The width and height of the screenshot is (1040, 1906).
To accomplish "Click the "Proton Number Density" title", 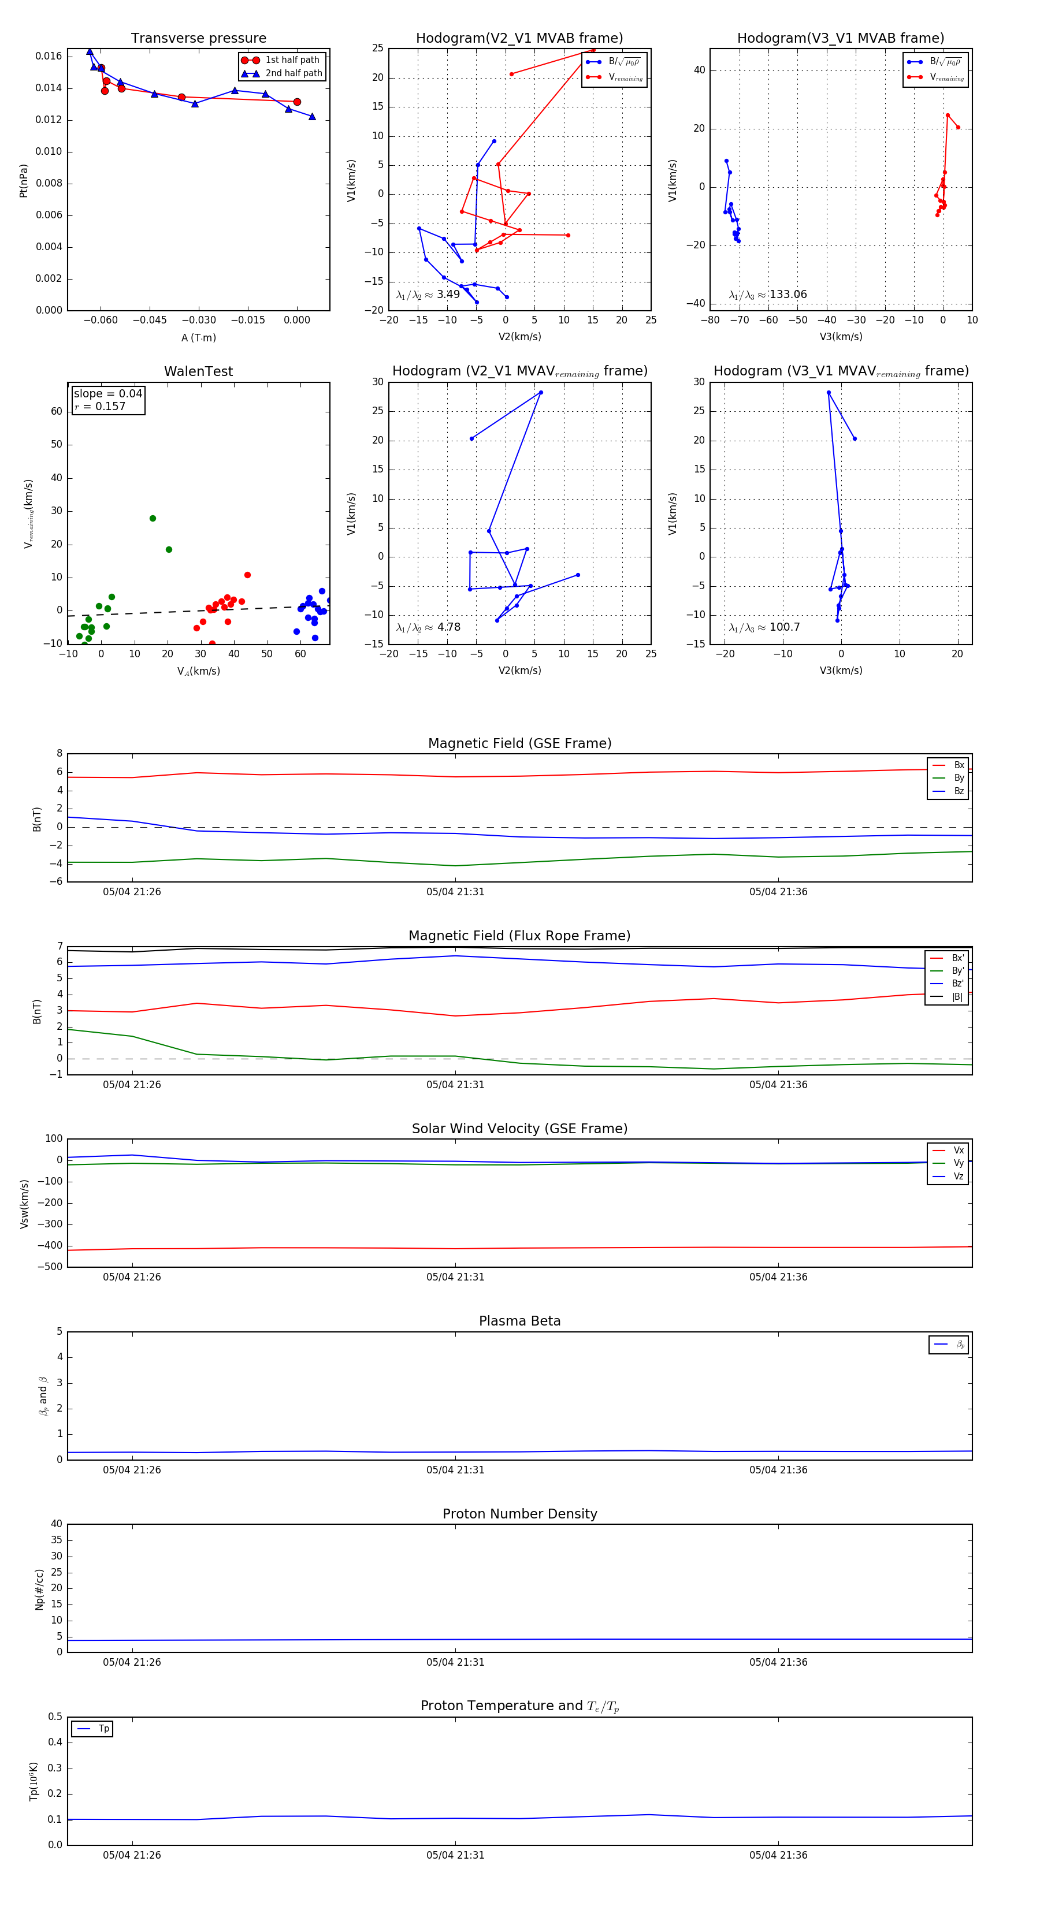I will click(x=519, y=1514).
